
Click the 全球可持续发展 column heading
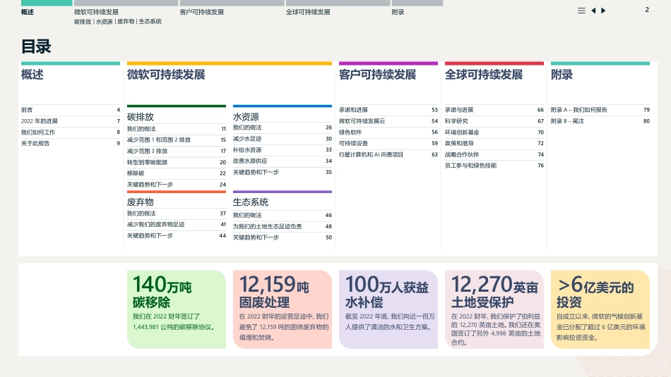click(x=484, y=75)
